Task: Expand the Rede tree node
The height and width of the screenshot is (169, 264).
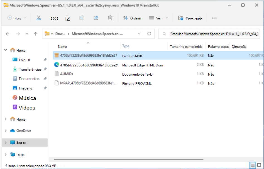Action: coord(6,155)
